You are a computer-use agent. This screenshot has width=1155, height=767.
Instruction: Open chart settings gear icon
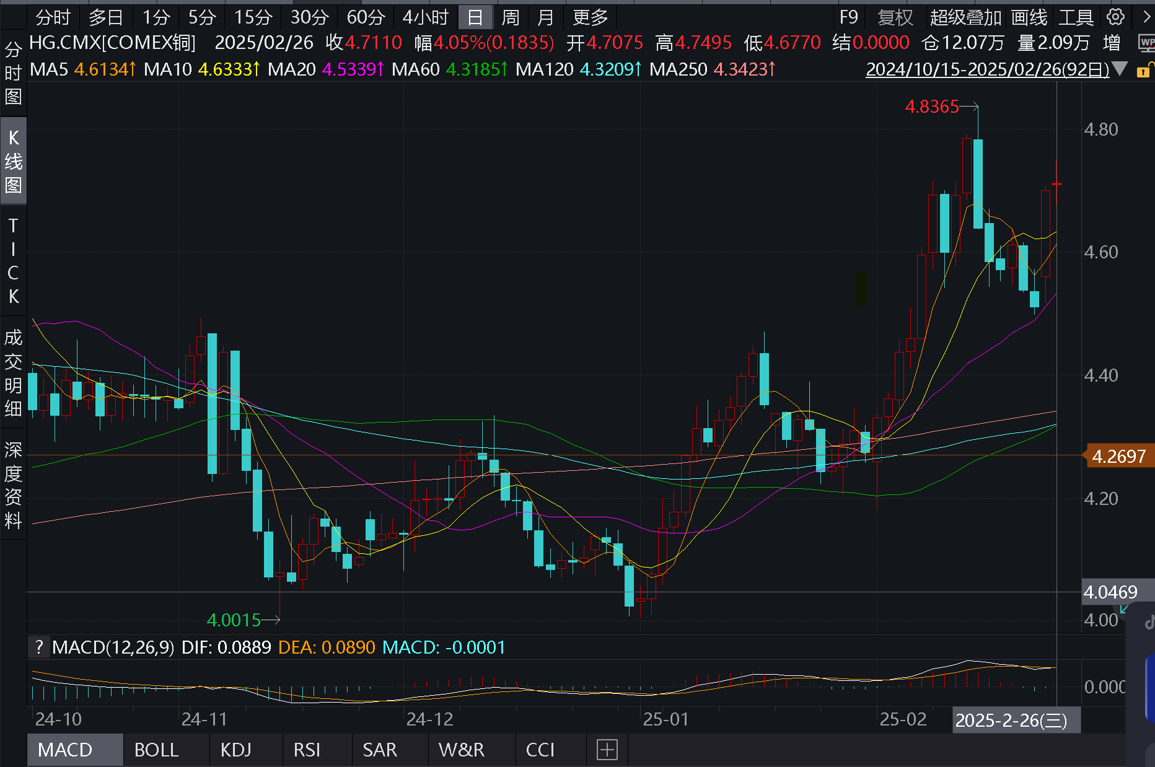(x=1115, y=17)
